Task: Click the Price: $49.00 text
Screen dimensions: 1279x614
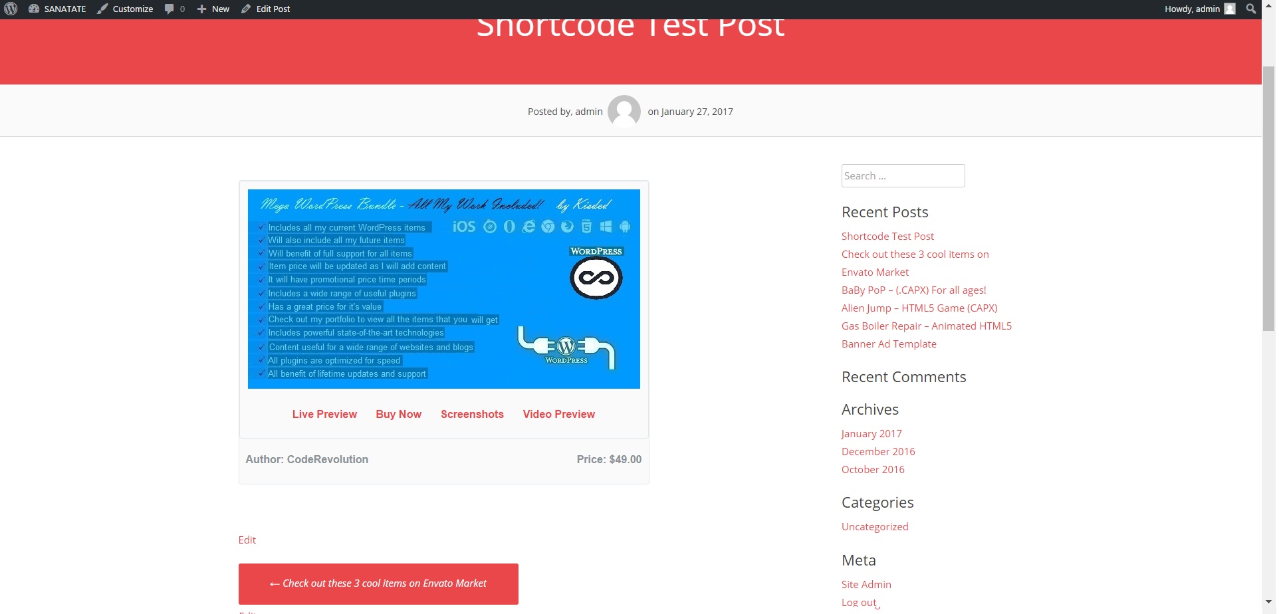Action: 609,459
